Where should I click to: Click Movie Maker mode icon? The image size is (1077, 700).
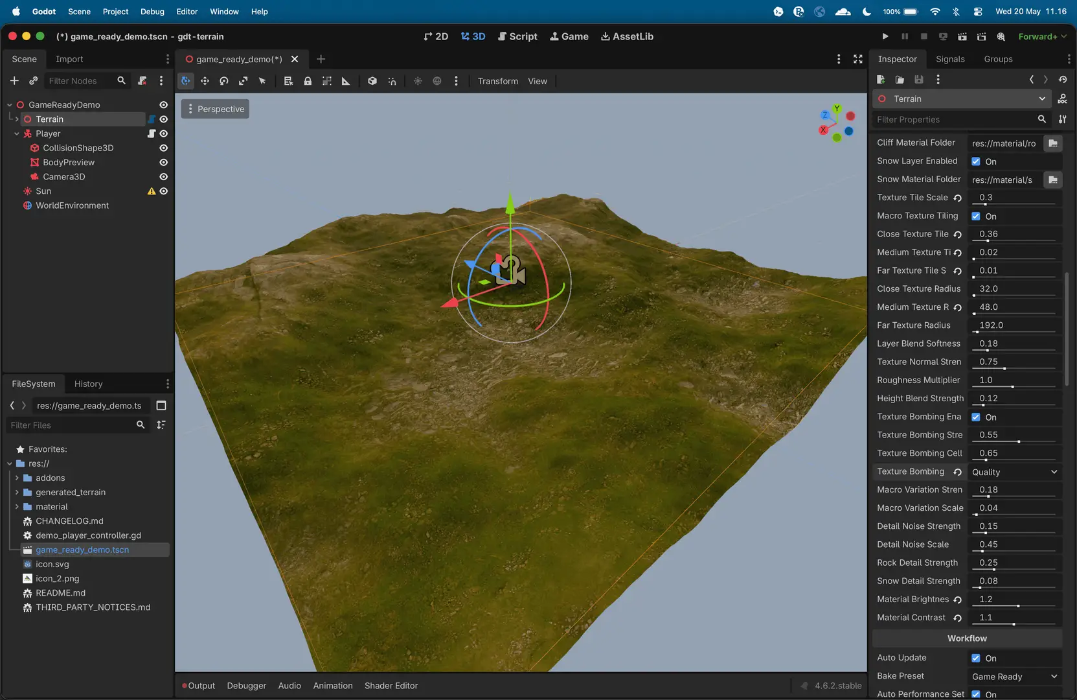[x=1001, y=36]
